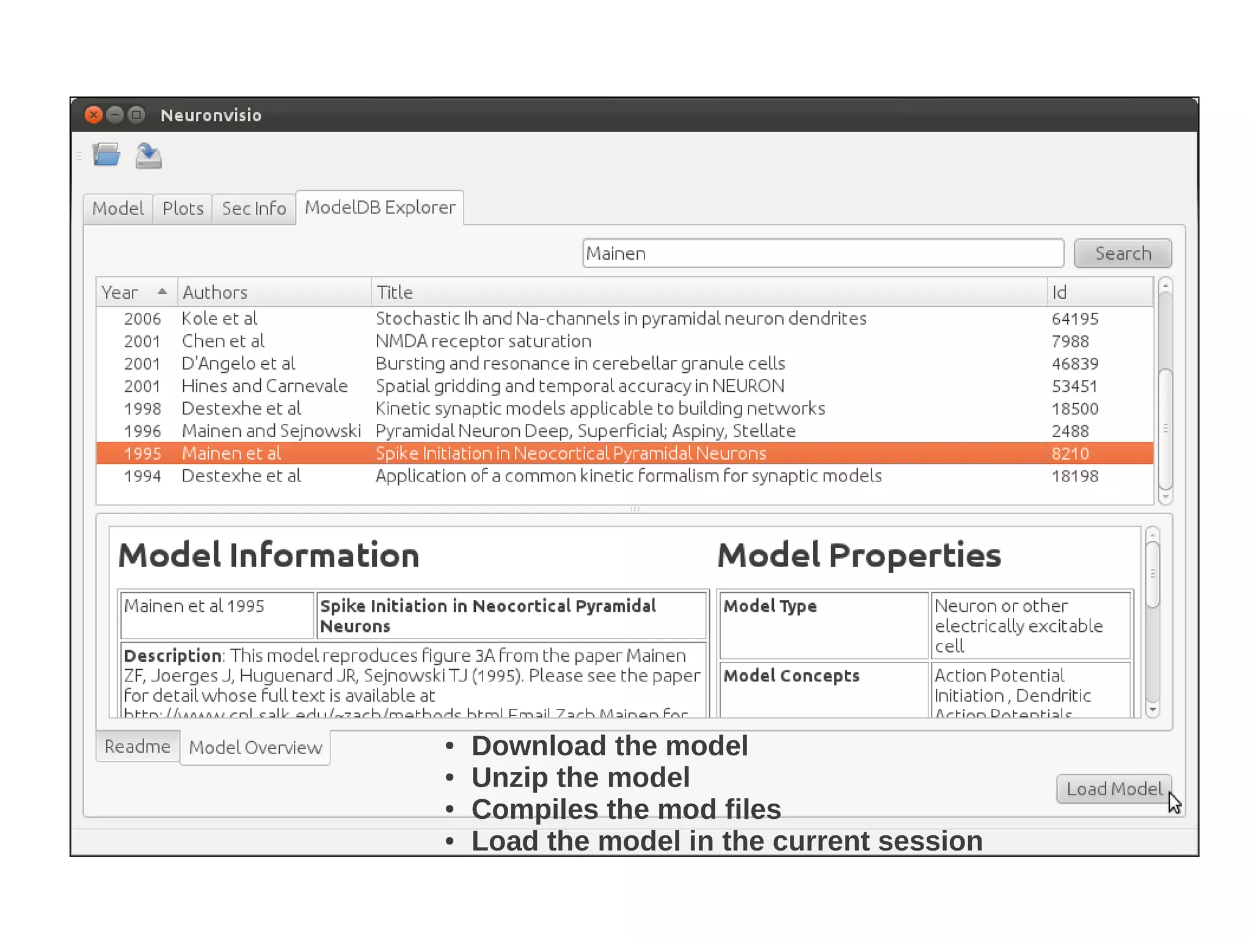Switch to the Plots tab
This screenshot has width=1251, height=938.
[x=183, y=208]
